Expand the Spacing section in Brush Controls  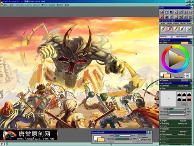(175, 123)
